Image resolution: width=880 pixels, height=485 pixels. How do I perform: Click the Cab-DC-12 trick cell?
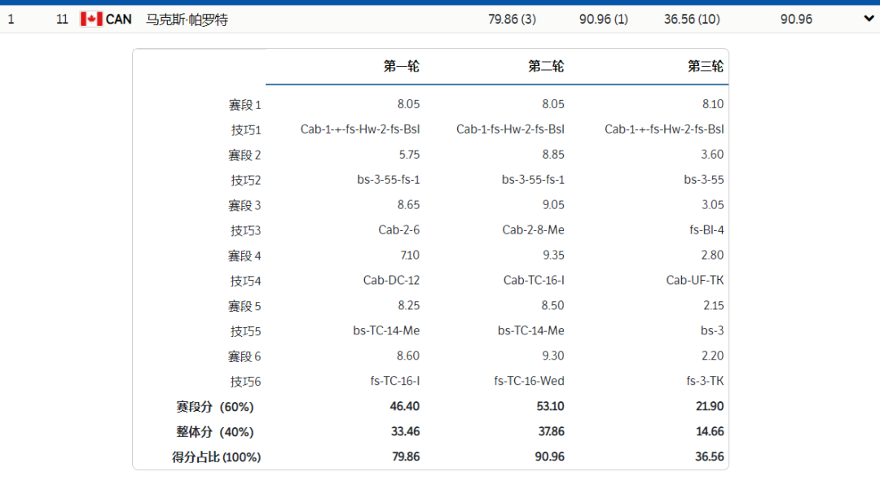pos(391,281)
